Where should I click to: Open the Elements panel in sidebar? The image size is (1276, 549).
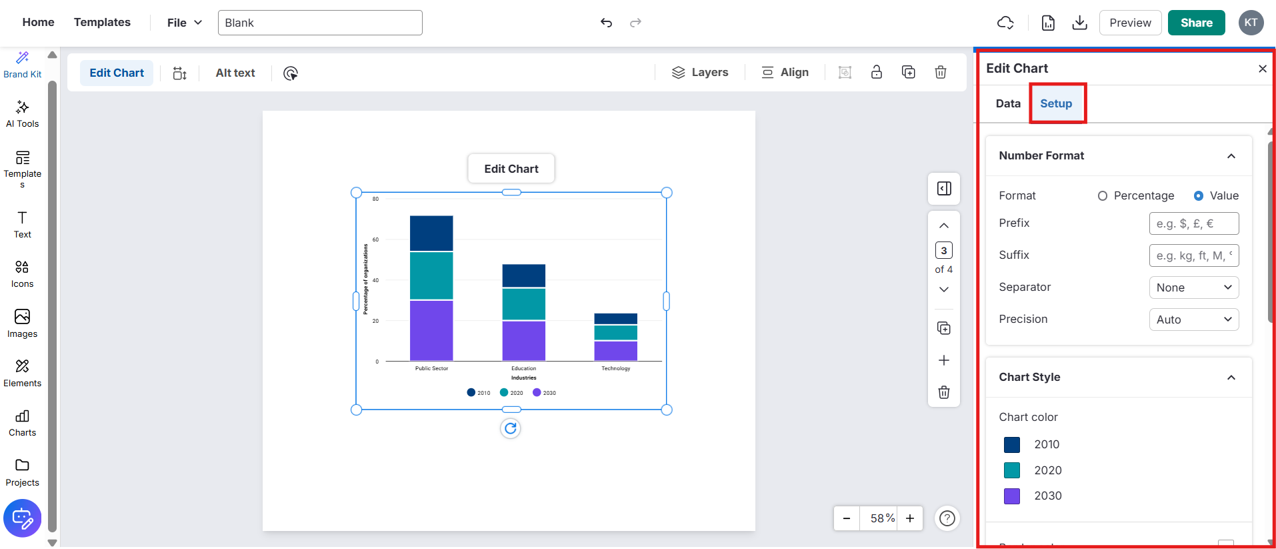click(x=22, y=373)
